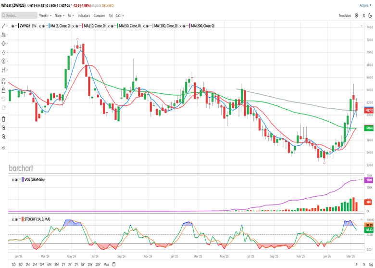
Task: Remove the MA (5, Close, 0) indicator
Action: 40,26
